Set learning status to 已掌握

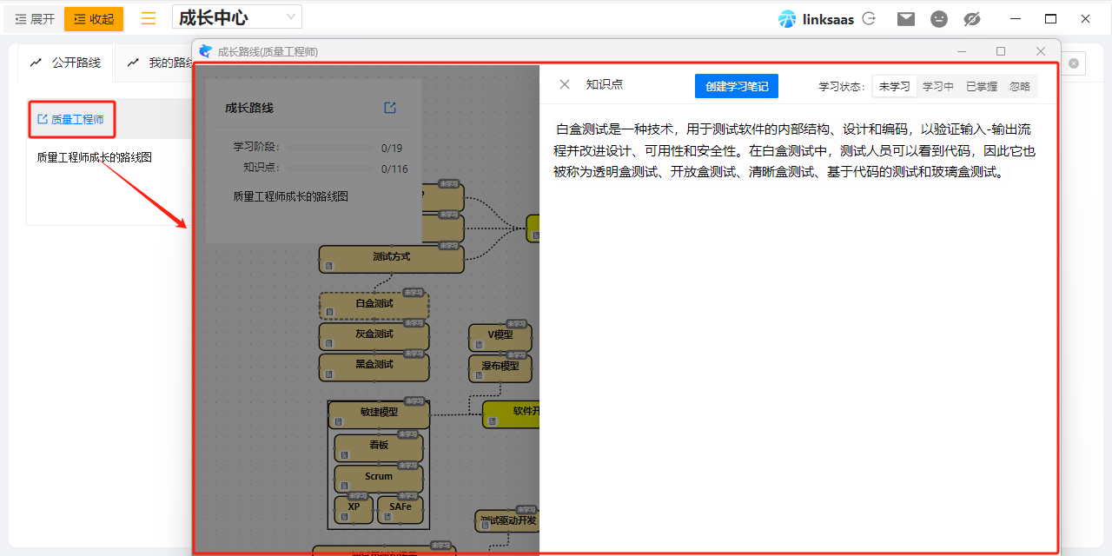(x=982, y=86)
